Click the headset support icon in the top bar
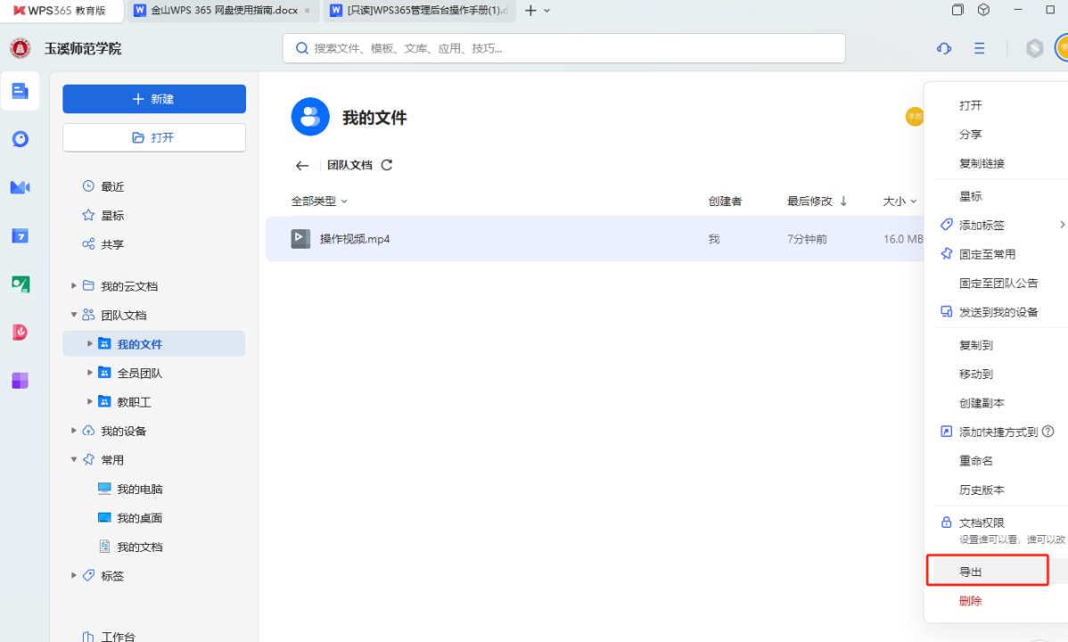This screenshot has height=642, width=1068. [x=943, y=48]
